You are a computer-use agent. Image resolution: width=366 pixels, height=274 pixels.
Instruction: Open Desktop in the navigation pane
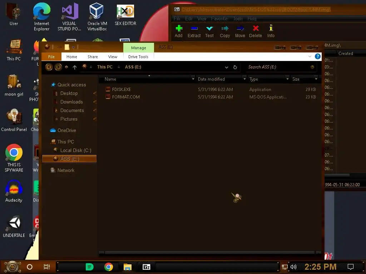(69, 93)
